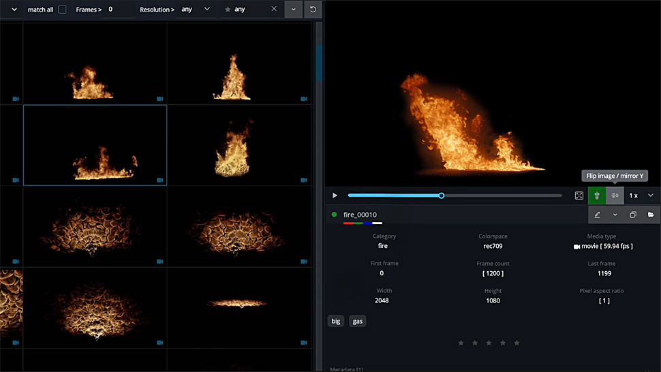Select the small left-leaning fire thumbnail in top row
The image size is (661, 372).
coord(95,63)
